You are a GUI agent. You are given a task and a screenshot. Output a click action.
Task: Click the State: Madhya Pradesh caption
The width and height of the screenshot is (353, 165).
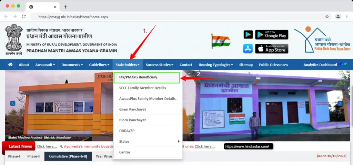(39, 137)
